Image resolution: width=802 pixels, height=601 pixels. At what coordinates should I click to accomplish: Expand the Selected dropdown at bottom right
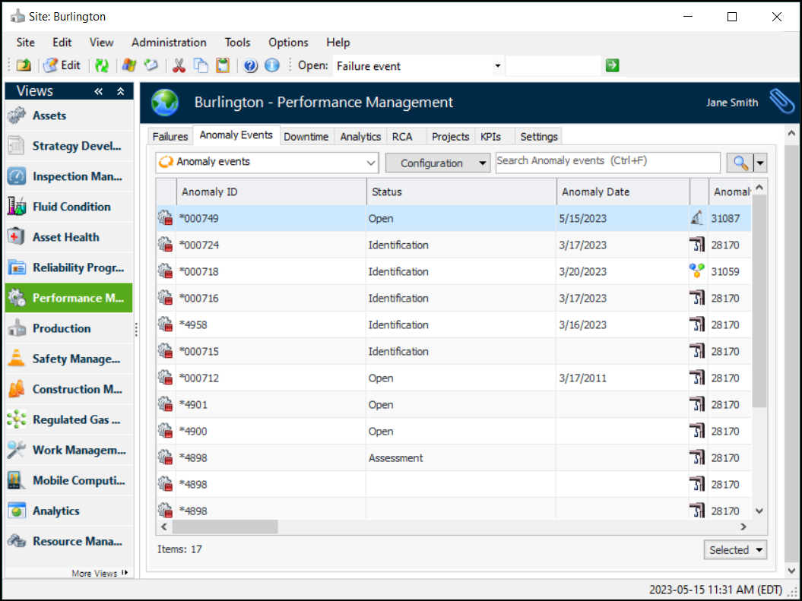tap(735, 550)
